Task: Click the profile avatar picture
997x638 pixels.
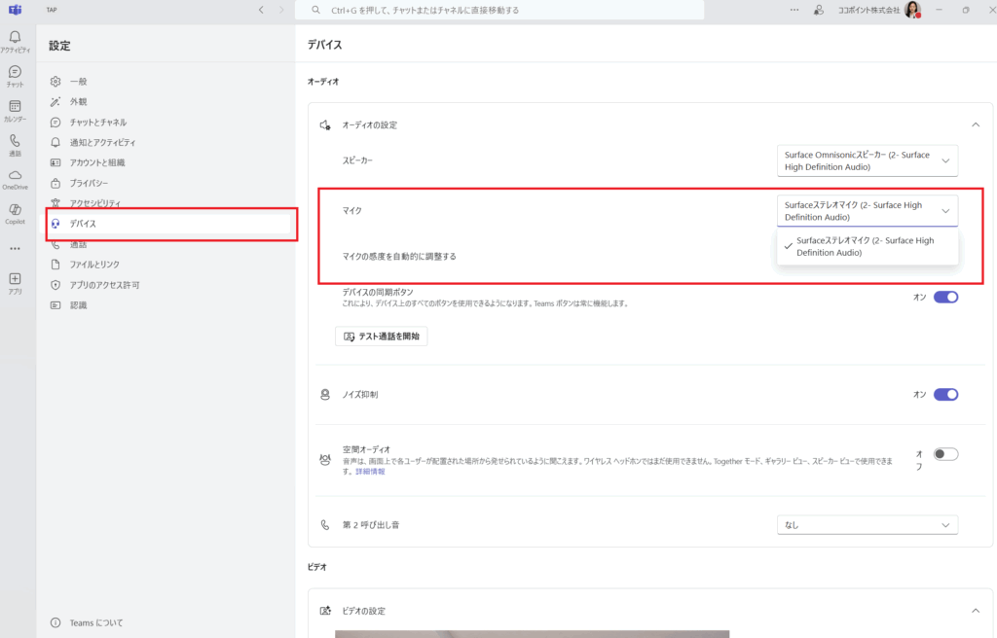Action: point(912,10)
